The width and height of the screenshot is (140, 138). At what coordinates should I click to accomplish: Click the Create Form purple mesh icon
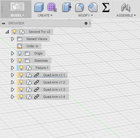[x=52, y=7]
